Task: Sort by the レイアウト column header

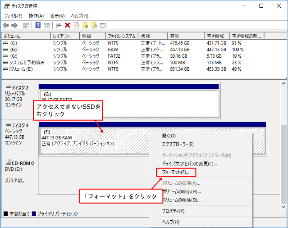Action: pyautogui.click(x=65, y=36)
